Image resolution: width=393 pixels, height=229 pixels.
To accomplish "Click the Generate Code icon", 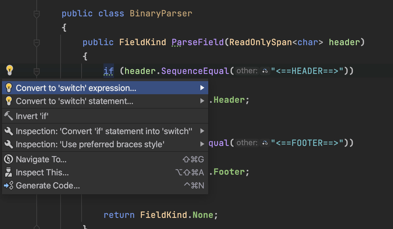I will click(x=9, y=185).
